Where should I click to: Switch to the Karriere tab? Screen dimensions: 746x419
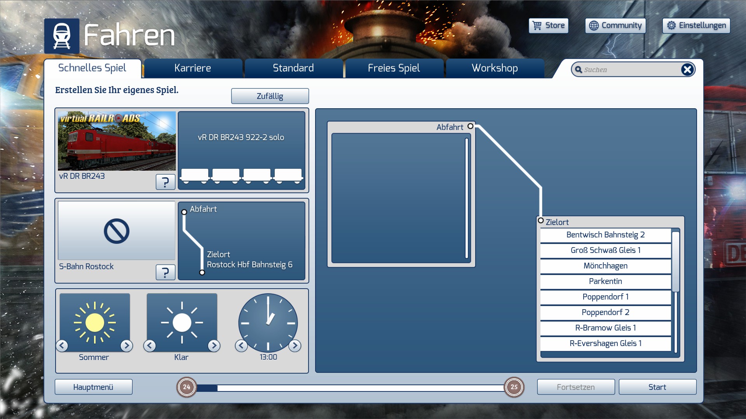(x=193, y=68)
